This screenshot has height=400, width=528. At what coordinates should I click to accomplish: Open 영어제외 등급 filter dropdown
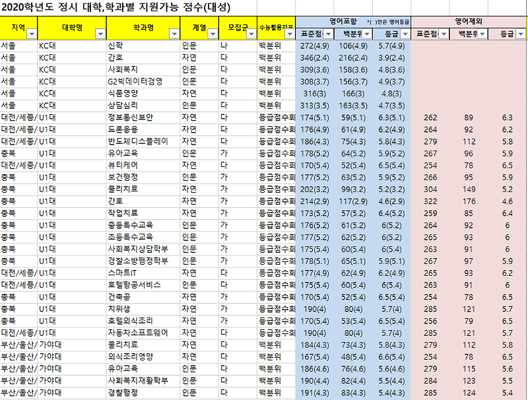tap(521, 34)
